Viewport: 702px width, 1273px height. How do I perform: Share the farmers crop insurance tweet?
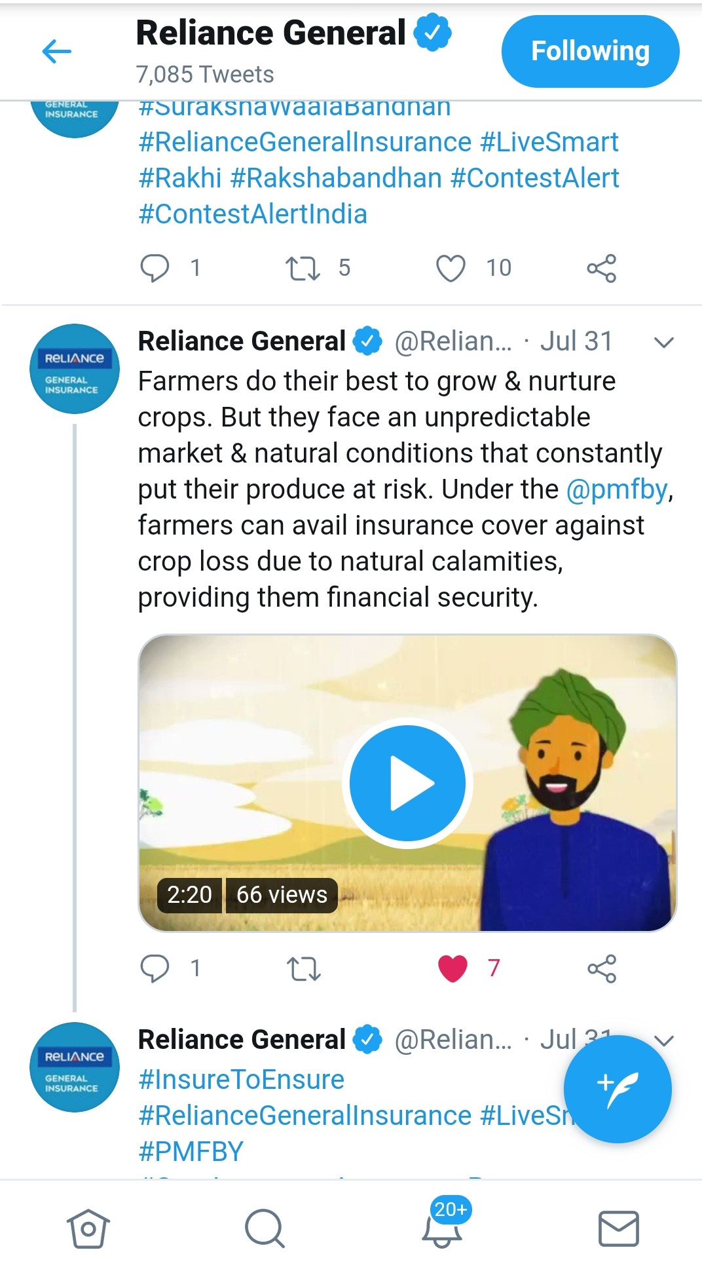point(602,968)
